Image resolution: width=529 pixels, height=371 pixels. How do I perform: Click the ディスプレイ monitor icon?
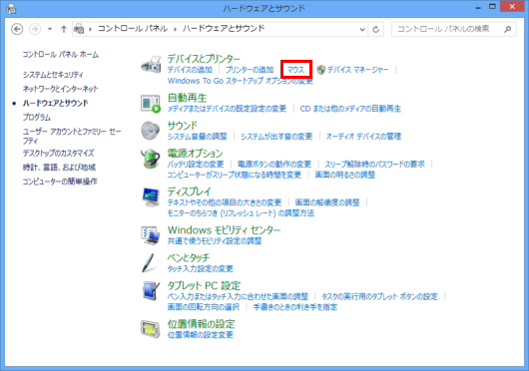pos(151,197)
